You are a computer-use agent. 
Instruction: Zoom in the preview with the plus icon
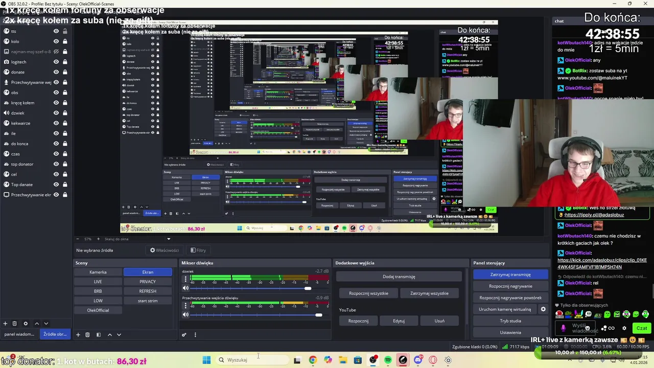[x=98, y=239]
